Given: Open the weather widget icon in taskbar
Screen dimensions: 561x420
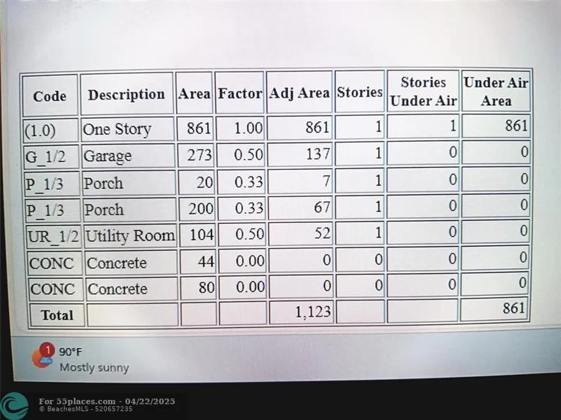Looking at the screenshot, I should [43, 356].
